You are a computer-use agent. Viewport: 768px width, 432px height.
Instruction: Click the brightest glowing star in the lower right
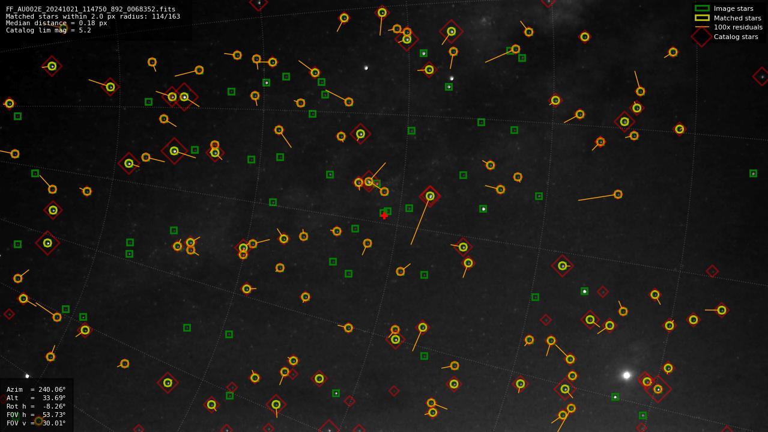[626, 375]
